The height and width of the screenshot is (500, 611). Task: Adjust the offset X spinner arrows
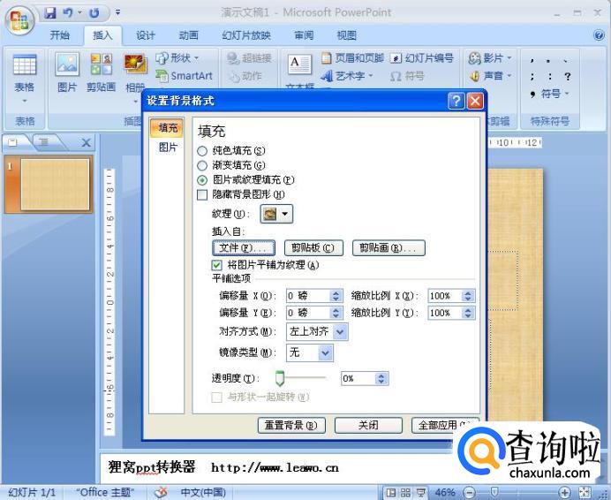336,296
